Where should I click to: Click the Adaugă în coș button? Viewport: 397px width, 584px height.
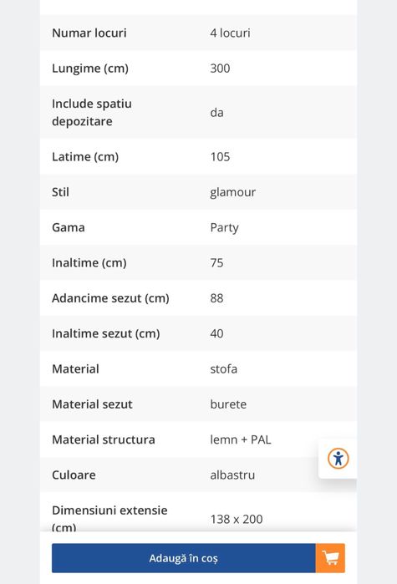[184, 558]
